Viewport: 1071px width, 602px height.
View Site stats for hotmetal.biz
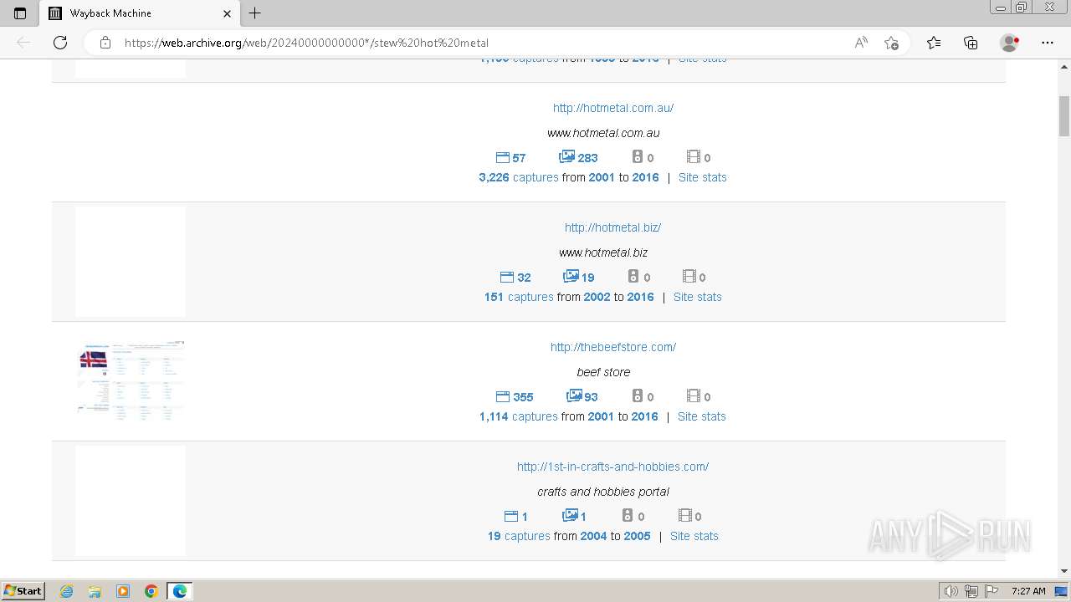[x=698, y=297]
